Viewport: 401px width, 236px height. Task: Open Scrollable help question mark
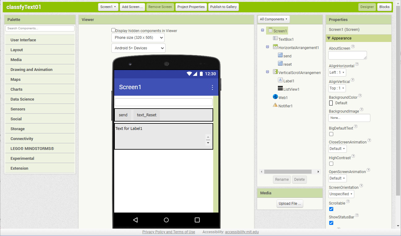point(348,201)
